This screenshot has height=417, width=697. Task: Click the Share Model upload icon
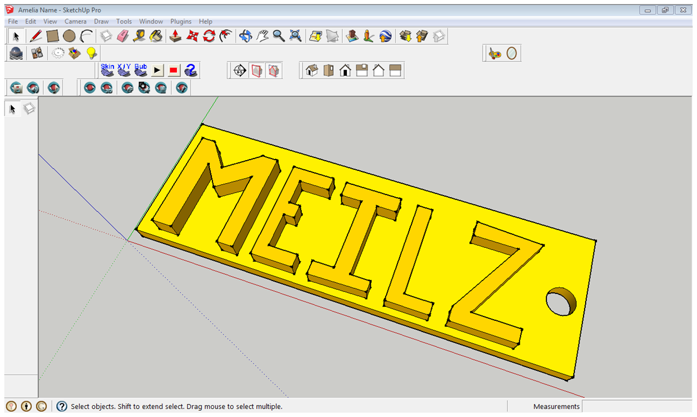(422, 36)
